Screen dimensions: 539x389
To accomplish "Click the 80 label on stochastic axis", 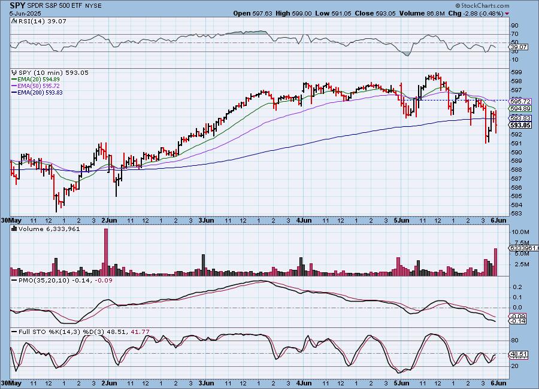I will click(514, 341).
